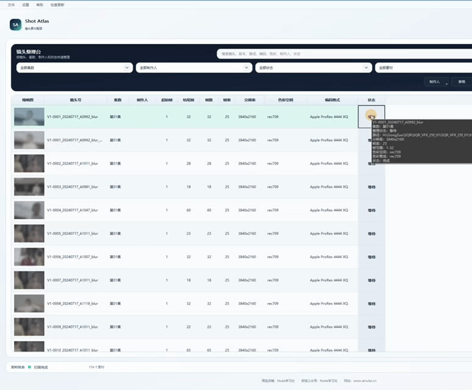
Task: Click end frame 28 in V1-0002 row
Action: (188, 163)
